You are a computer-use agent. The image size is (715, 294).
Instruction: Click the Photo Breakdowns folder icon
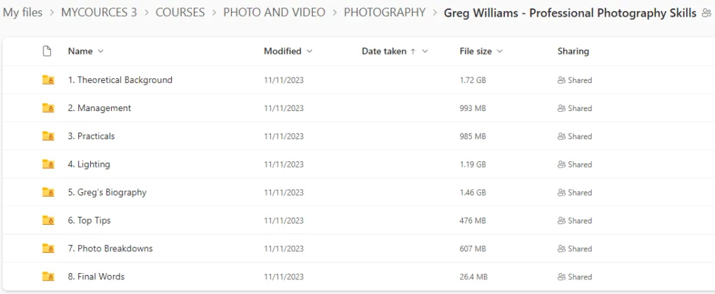(48, 249)
